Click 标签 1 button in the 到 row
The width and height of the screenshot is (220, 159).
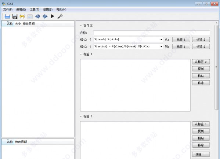[181, 47]
